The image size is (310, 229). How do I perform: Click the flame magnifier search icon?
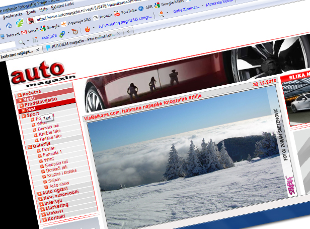[x=162, y=14]
